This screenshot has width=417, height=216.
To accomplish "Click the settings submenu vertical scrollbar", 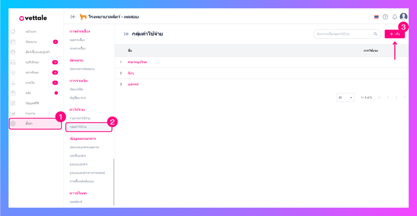I will click(x=114, y=182).
